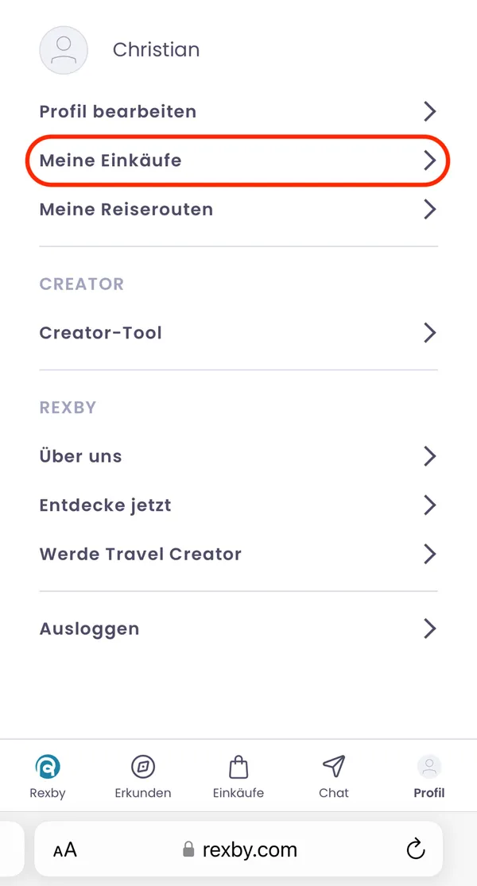The width and height of the screenshot is (477, 886).
Task: Expand Profil bearbeiten chevron arrow
Action: (x=430, y=111)
